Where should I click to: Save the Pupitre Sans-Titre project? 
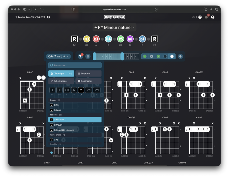[48, 17]
